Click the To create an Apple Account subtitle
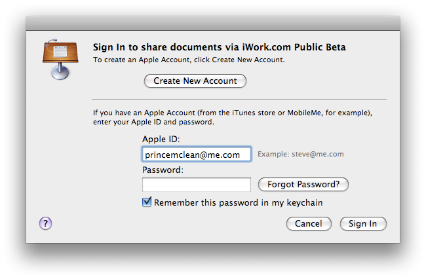This screenshot has height=279, width=426. [x=189, y=60]
